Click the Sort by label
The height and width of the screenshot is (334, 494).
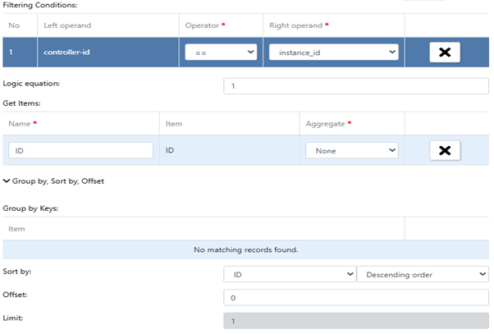point(17,272)
